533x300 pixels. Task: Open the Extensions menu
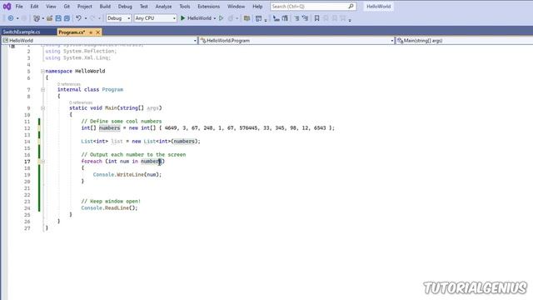(209, 6)
